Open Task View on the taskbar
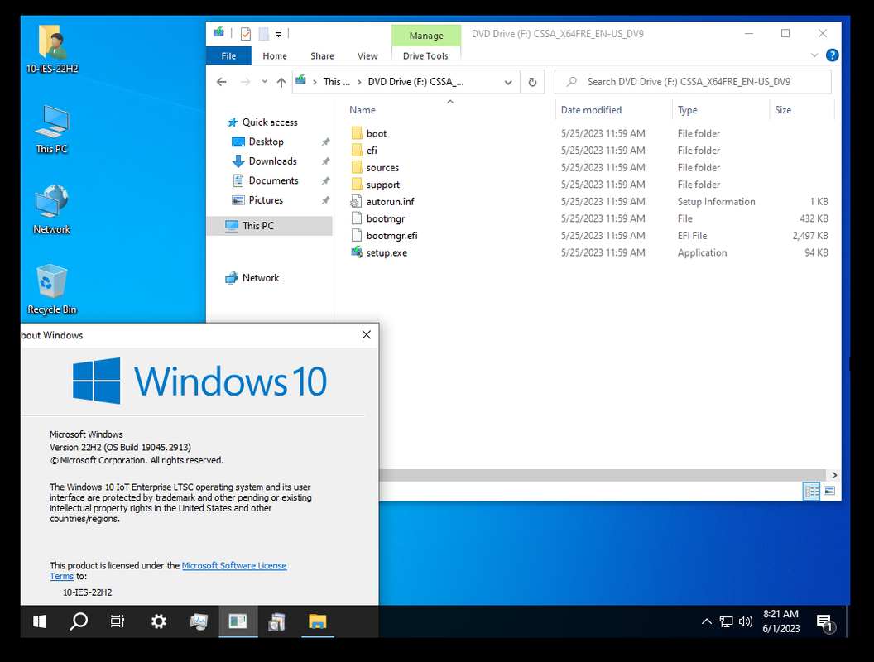 point(118,621)
